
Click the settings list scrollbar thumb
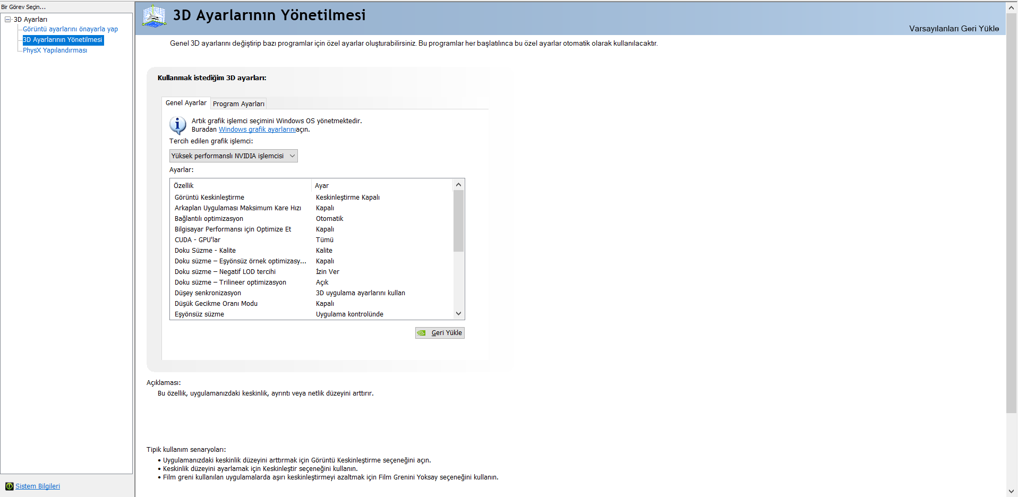pyautogui.click(x=459, y=221)
